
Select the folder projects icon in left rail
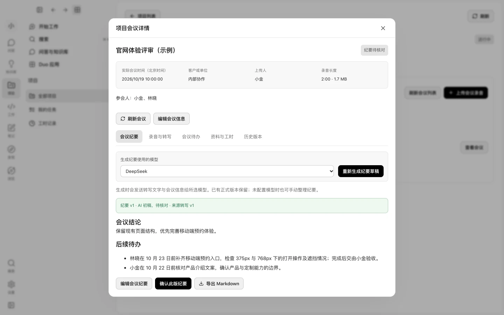coord(11,85)
